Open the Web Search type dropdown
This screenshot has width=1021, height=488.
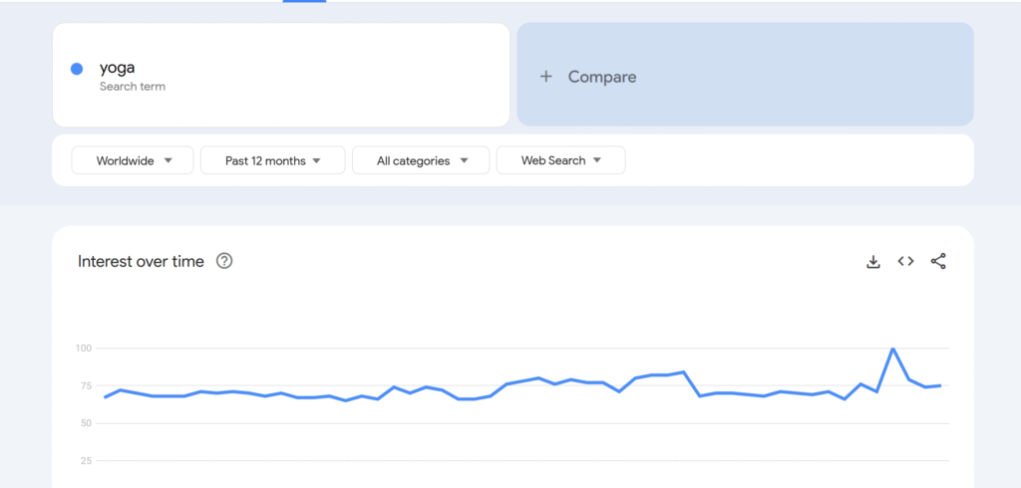pos(560,160)
